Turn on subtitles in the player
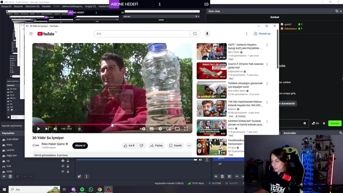The height and width of the screenshot is (193, 343). click(x=152, y=129)
